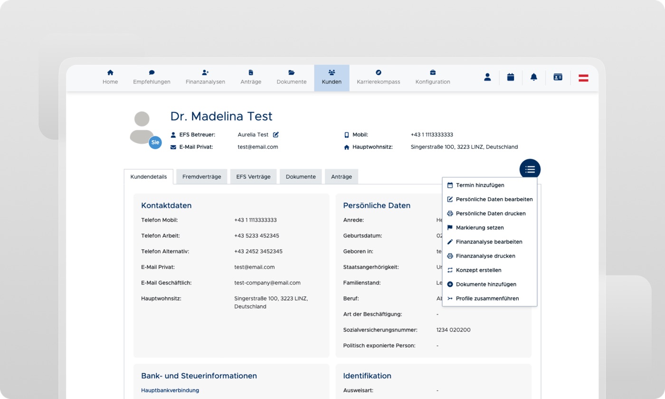
Task: Open Karrierekompass navigation item
Action: 379,78
